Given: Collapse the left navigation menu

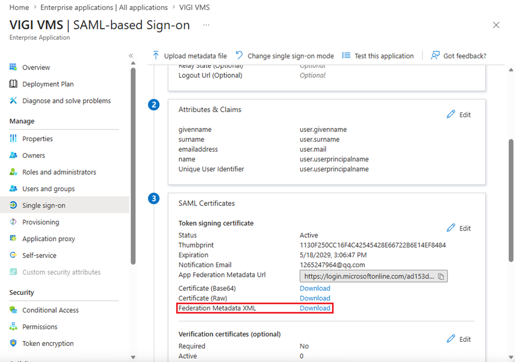Looking at the screenshot, I should [x=131, y=56].
